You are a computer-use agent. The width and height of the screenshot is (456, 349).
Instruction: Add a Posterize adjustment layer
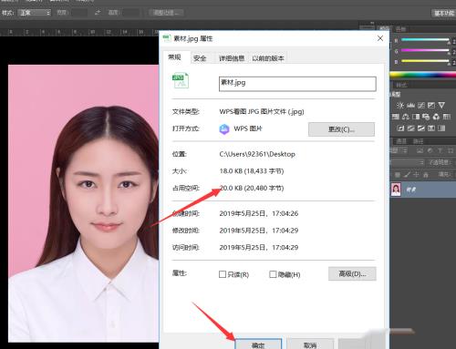411,128
